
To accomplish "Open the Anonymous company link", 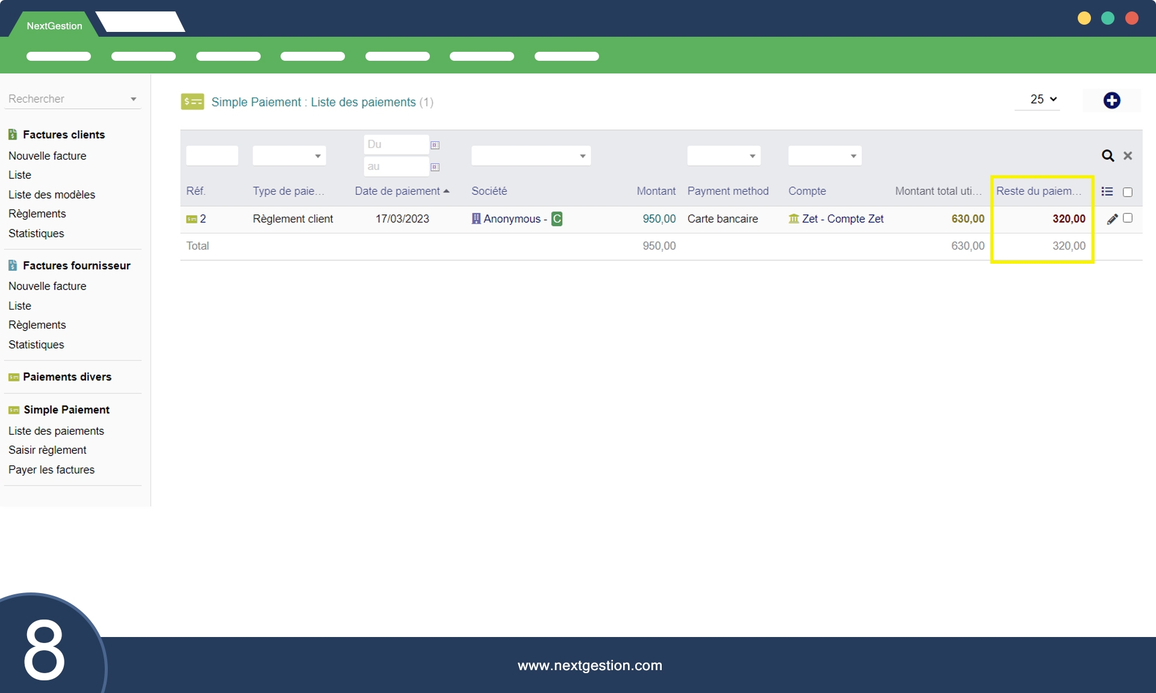I will [x=512, y=219].
